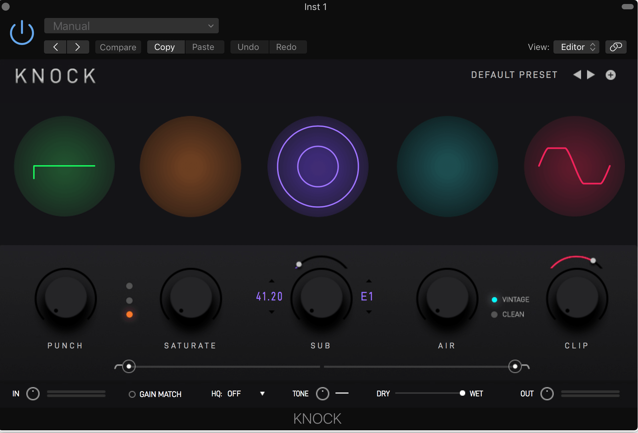Image resolution: width=638 pixels, height=433 pixels.
Task: Go to previous KNOCK preset arrow
Action: (577, 75)
